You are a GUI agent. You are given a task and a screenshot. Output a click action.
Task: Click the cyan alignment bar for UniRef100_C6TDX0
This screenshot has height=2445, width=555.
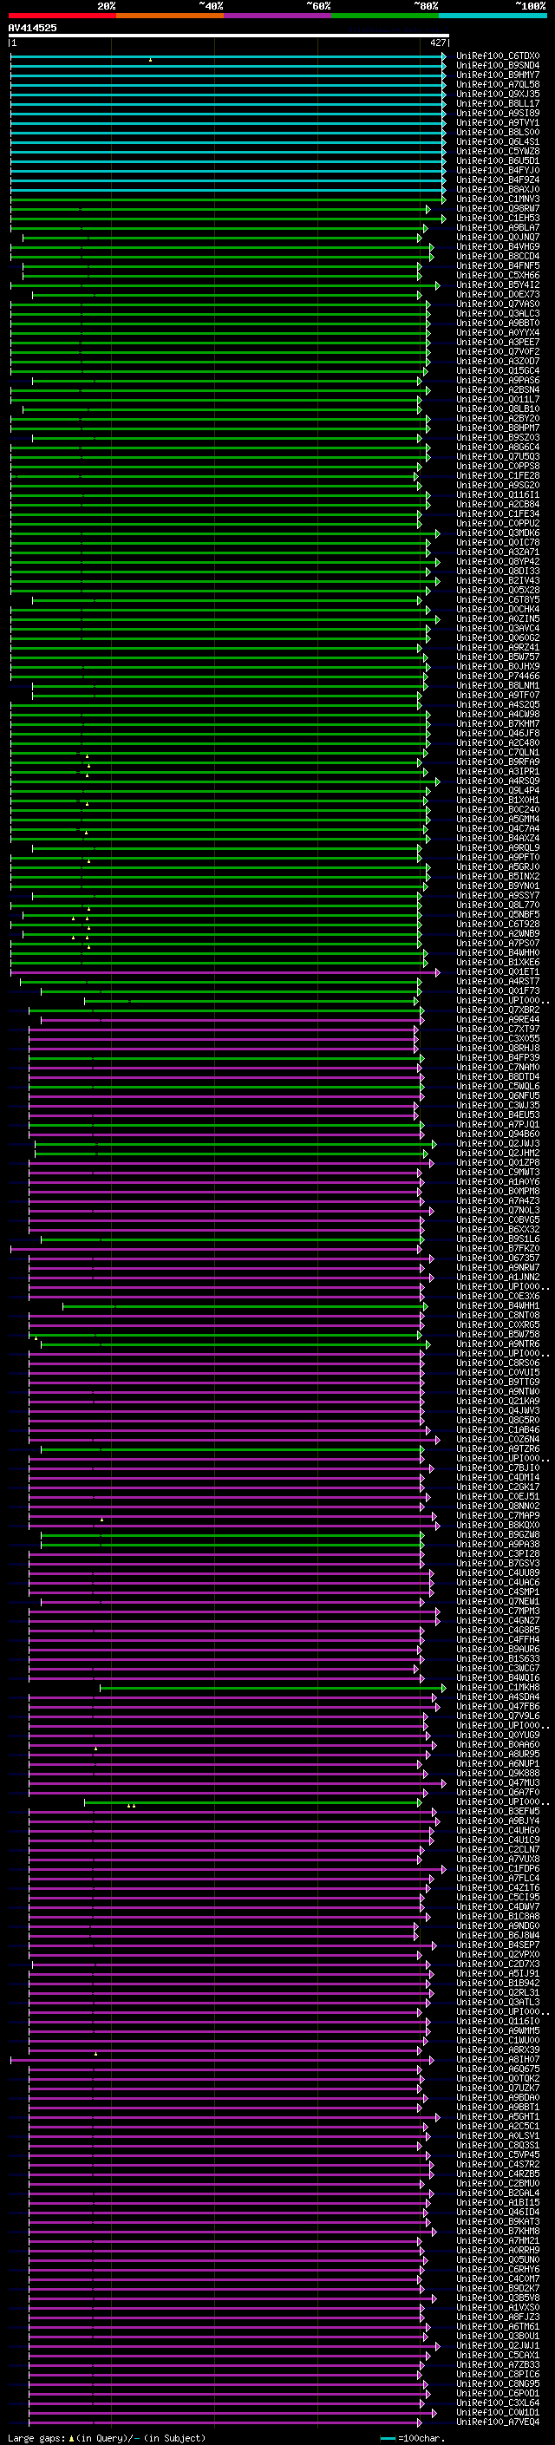(228, 56)
